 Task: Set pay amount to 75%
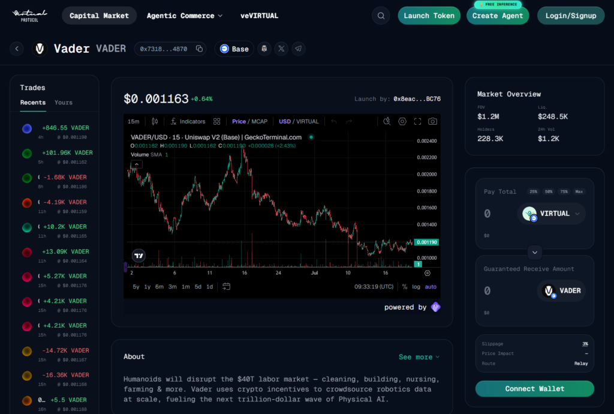(564, 191)
